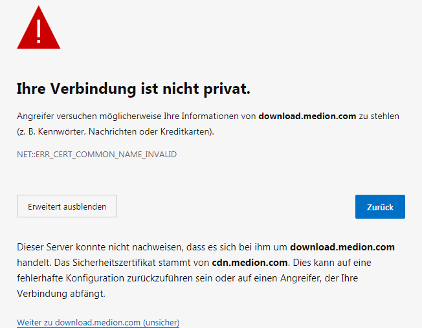Follow 'Weiter zu download.medion.com (unsicher)' link

coord(98,322)
